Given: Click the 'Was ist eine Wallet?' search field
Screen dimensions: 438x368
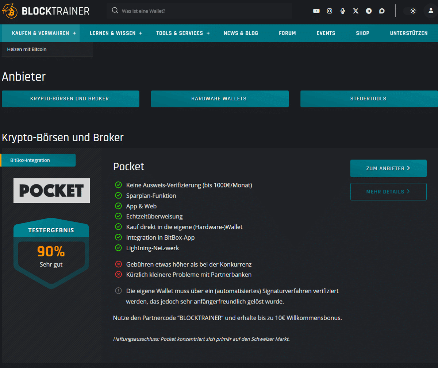Looking at the screenshot, I should (200, 11).
